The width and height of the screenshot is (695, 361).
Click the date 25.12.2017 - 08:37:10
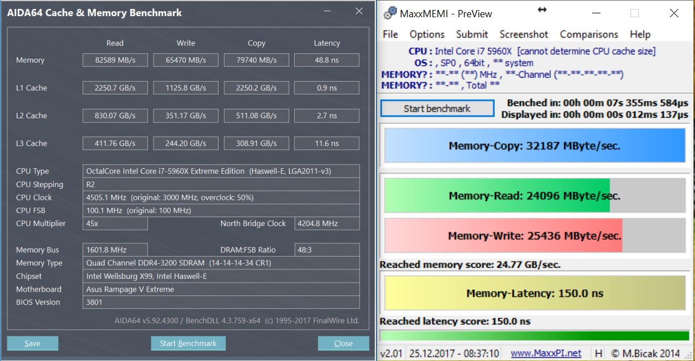click(x=454, y=353)
